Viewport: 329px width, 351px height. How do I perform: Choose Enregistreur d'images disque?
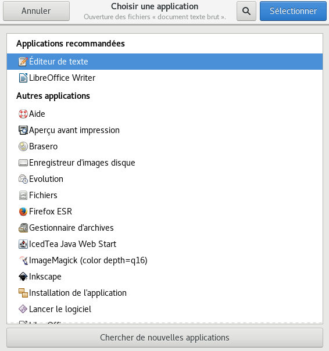point(164,163)
